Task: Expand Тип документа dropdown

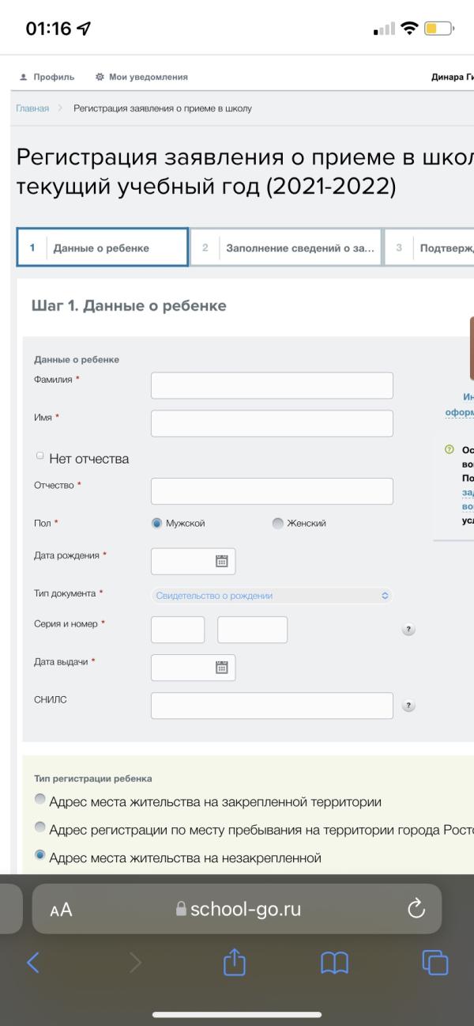Action: (x=271, y=596)
